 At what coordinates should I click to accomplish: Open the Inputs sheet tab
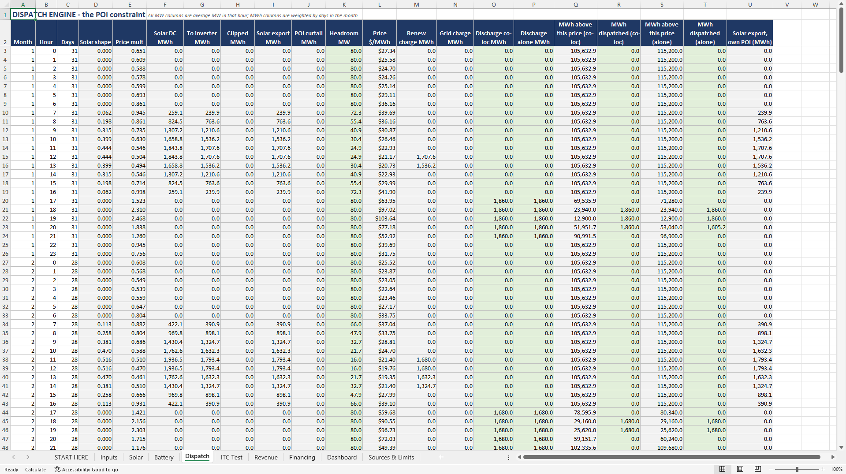109,457
